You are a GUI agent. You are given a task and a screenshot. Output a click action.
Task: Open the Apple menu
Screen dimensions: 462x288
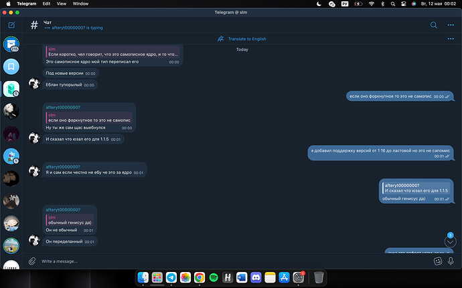(8, 4)
